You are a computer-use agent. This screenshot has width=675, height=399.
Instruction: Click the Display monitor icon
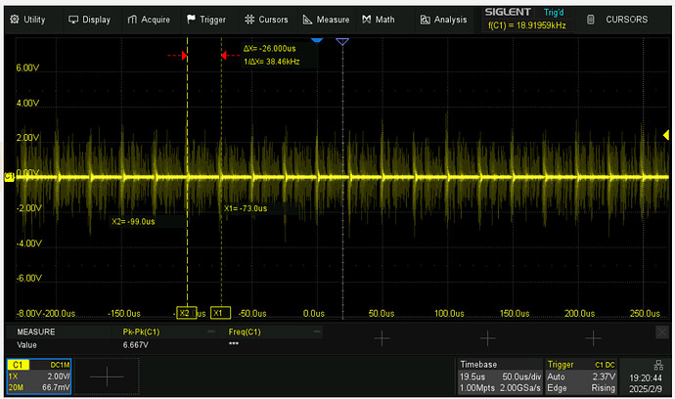click(73, 20)
